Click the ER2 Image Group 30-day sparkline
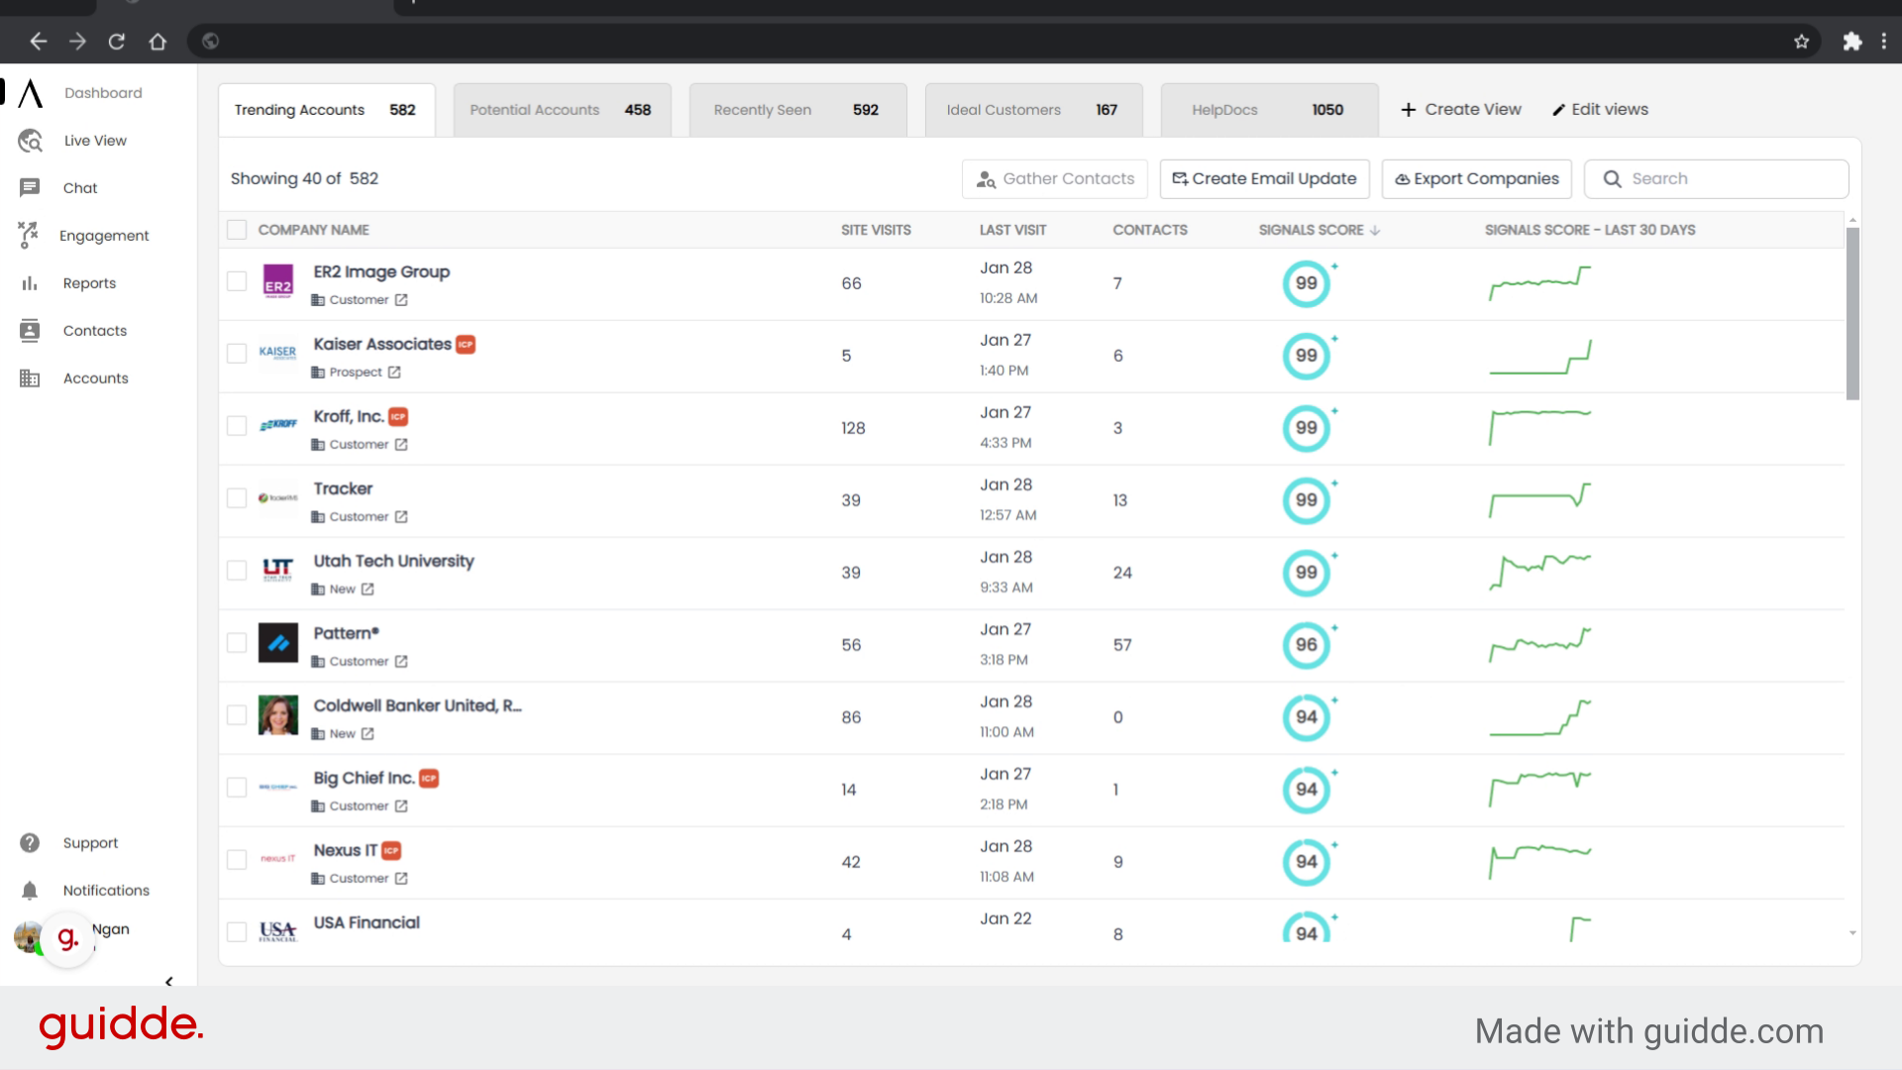Image resolution: width=1902 pixels, height=1070 pixels. click(1539, 283)
